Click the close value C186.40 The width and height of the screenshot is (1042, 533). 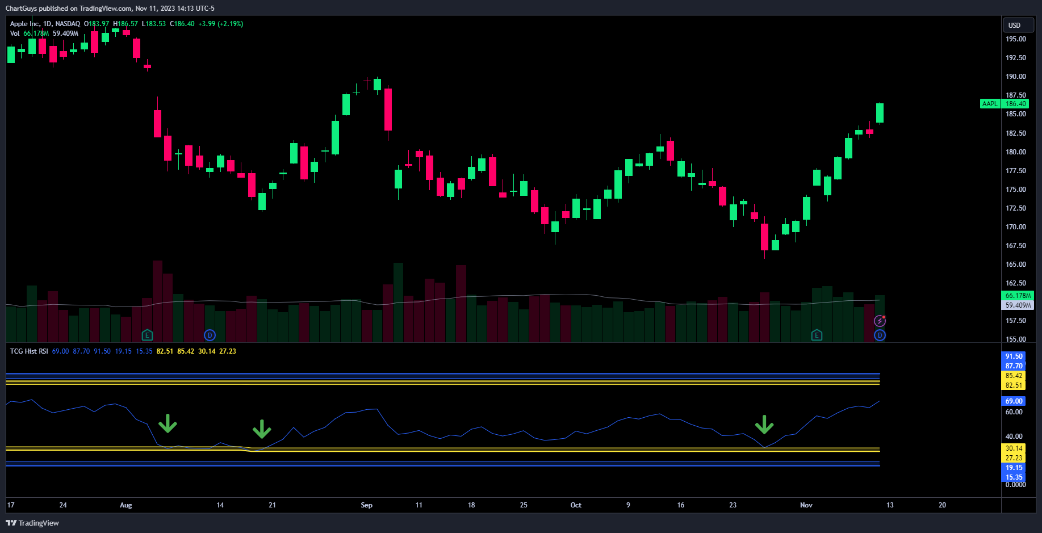(x=182, y=24)
